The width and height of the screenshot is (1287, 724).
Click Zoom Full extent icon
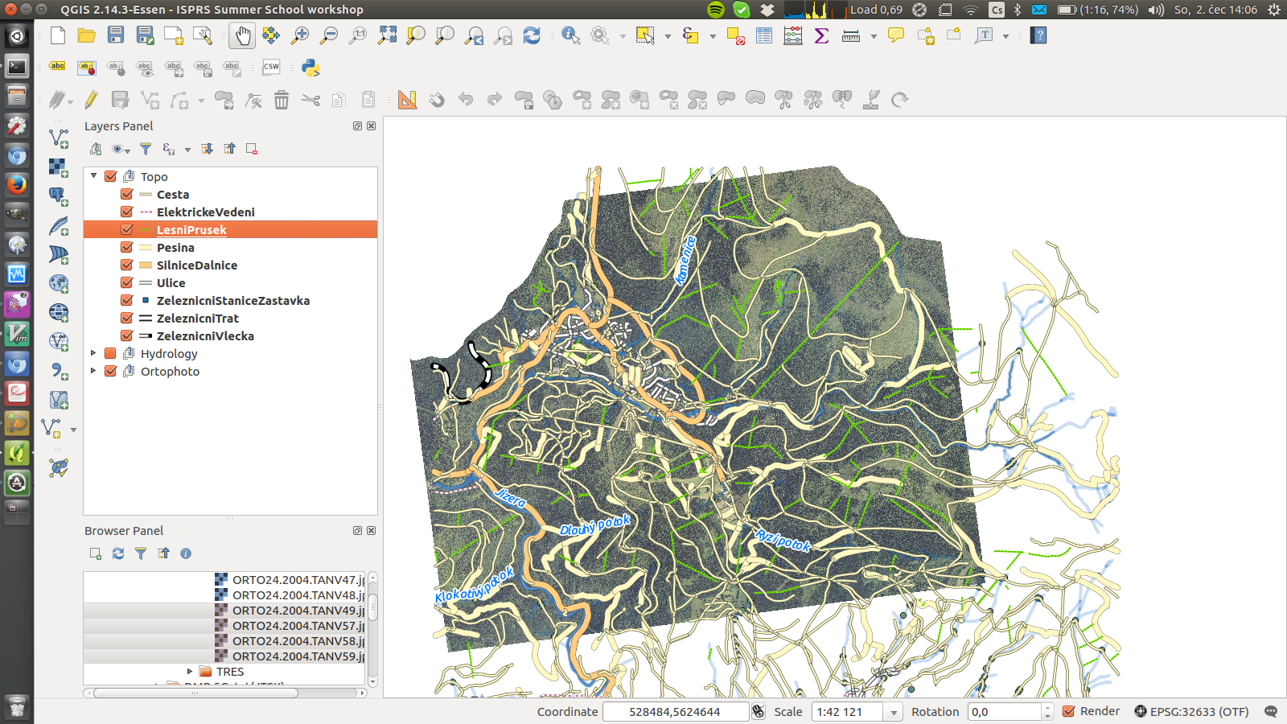387,35
